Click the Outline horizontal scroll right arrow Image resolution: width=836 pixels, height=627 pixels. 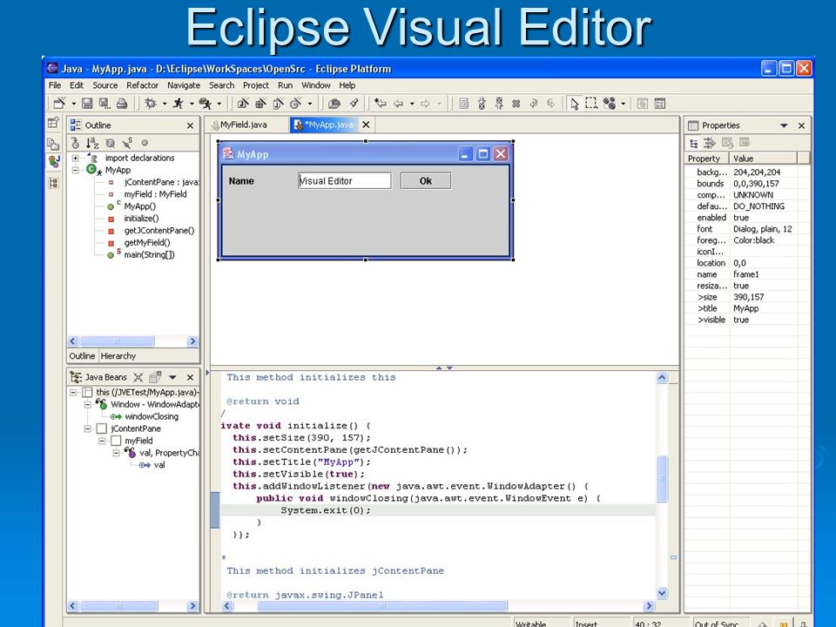(192, 341)
